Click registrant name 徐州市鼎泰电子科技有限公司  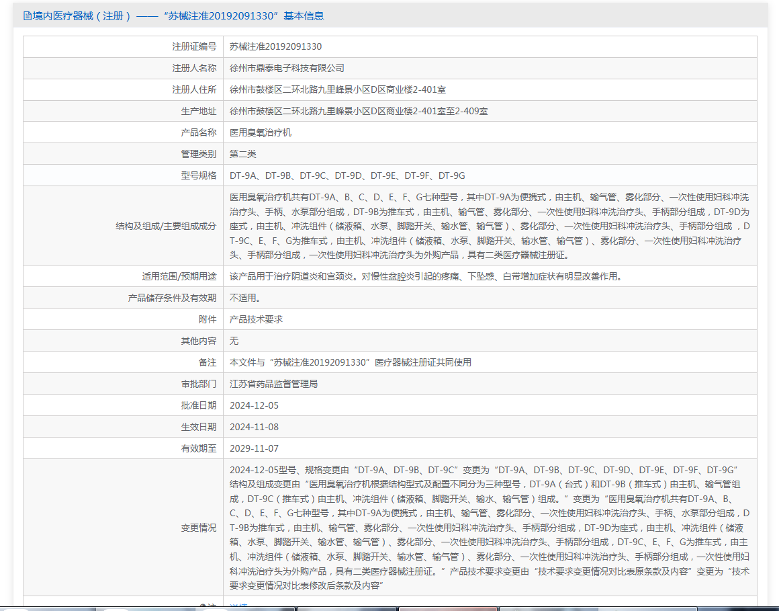(287, 68)
